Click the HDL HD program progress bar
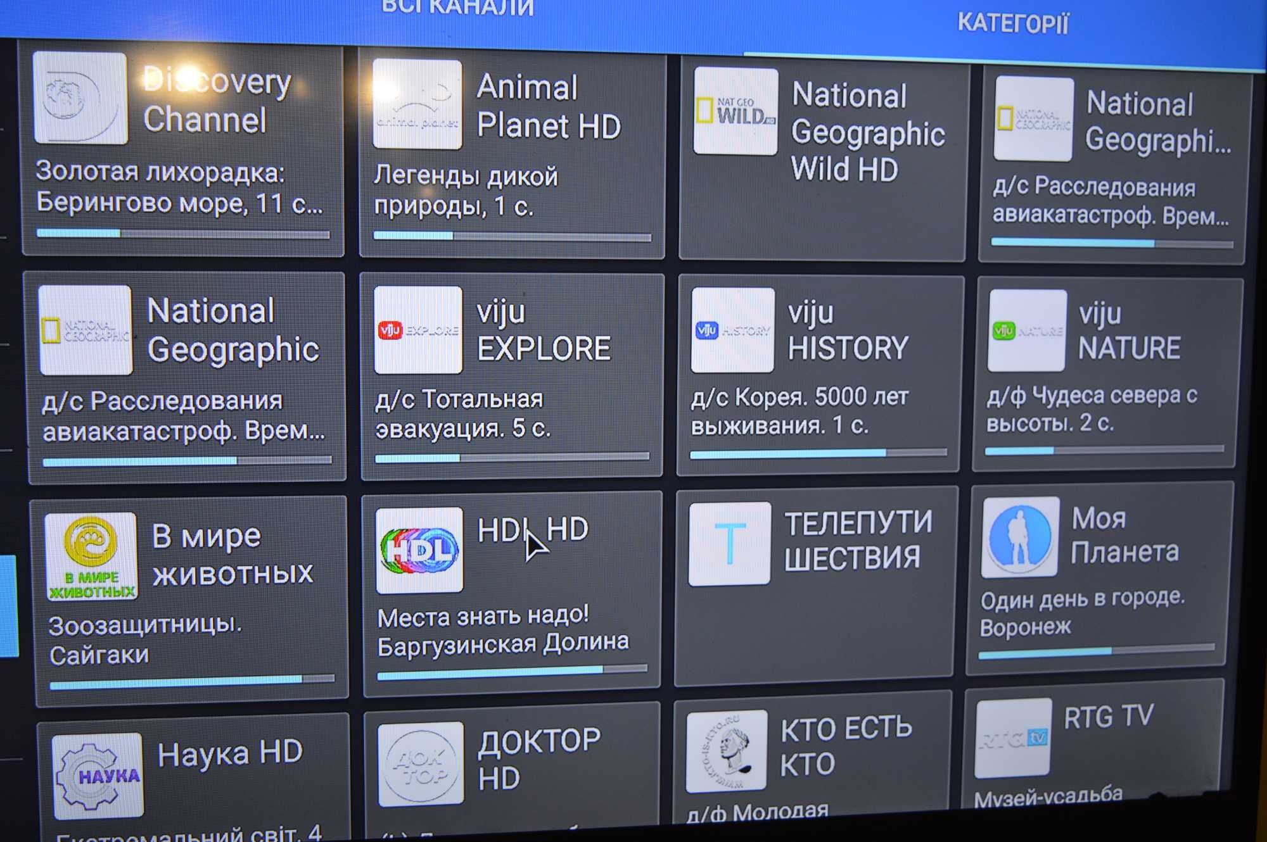This screenshot has height=842, width=1267. [512, 672]
